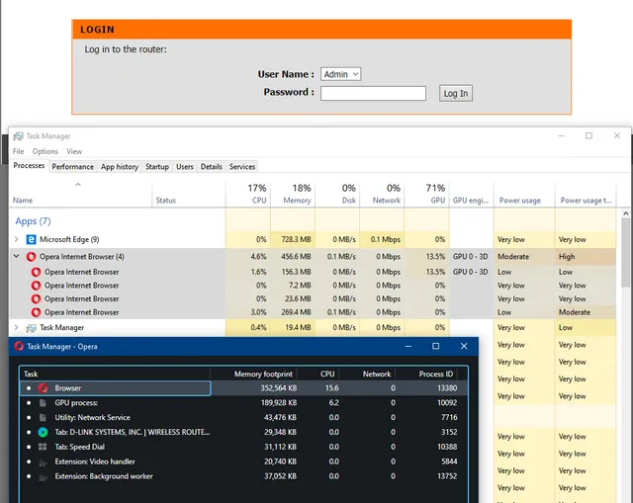633x503 pixels.
Task: Switch to the Users tab
Action: (185, 167)
